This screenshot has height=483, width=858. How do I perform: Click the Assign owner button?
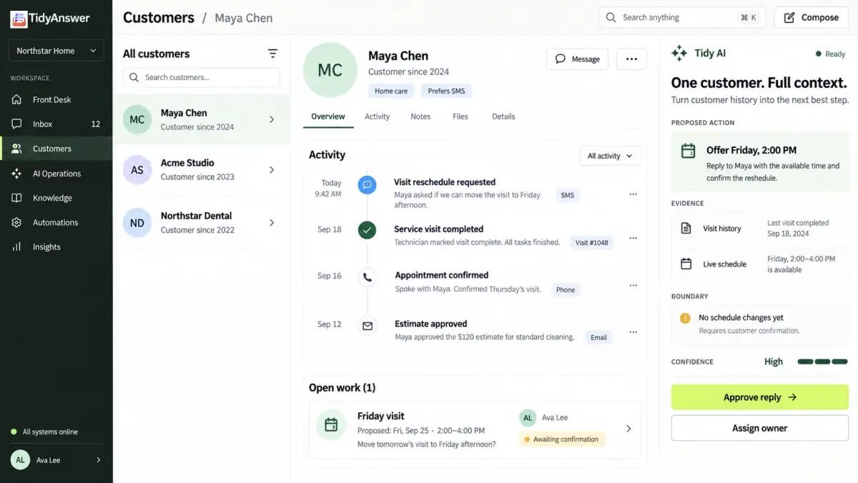click(760, 428)
